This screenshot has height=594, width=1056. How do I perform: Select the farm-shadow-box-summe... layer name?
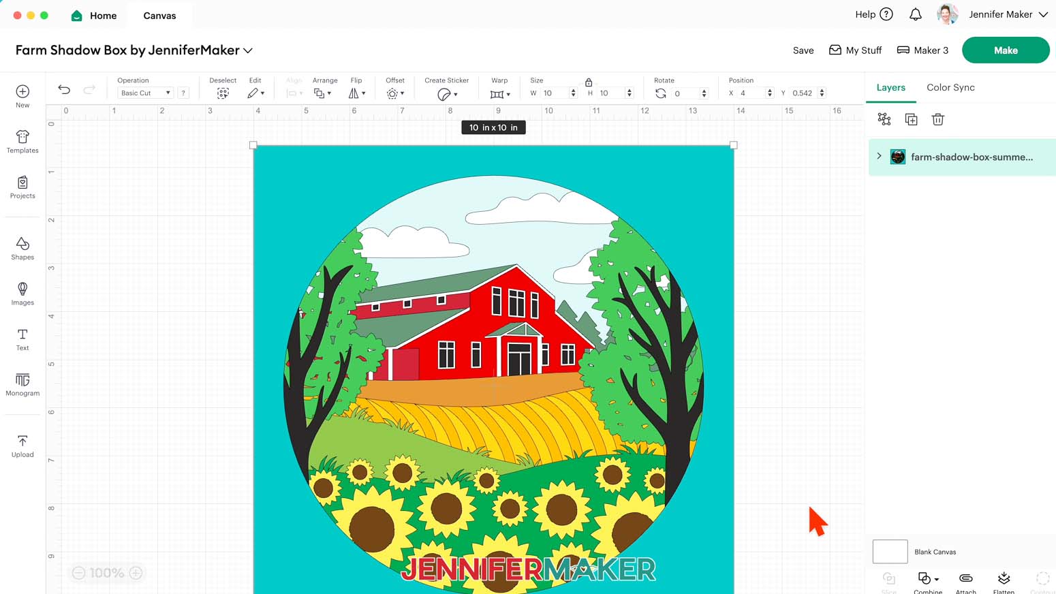[x=972, y=157]
